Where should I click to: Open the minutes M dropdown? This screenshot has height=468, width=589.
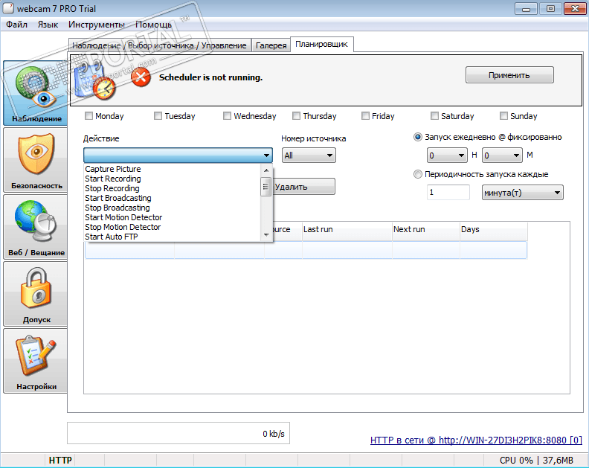[502, 156]
